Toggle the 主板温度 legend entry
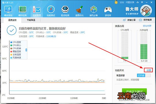This screenshot has width=156, height=104. [16, 55]
